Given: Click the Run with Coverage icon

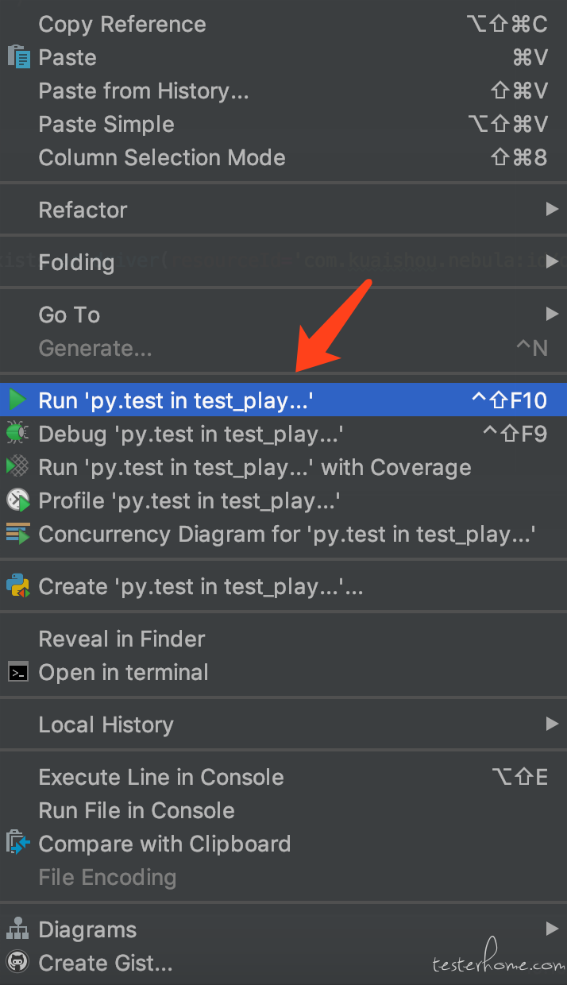Looking at the screenshot, I should pos(17,467).
